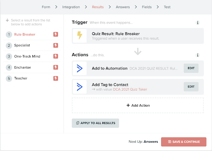The image size is (212, 151).
Task: Click the lightning icon beside Rule Breaker
Action: coord(55,34)
